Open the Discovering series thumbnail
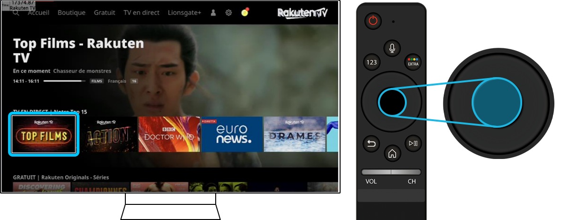This screenshot has width=561, height=220. (x=42, y=187)
